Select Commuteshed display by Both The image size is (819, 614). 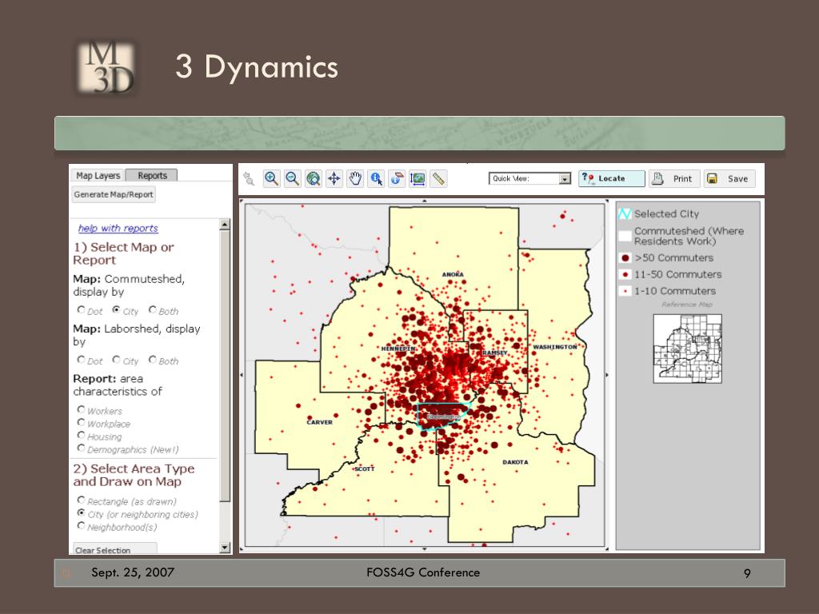[x=153, y=309]
